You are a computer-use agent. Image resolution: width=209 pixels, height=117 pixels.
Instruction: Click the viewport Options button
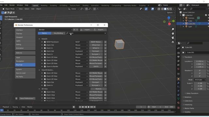point(170,13)
